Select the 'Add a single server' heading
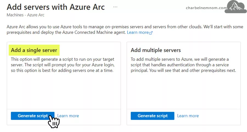The height and width of the screenshot is (132, 247). click(x=34, y=50)
